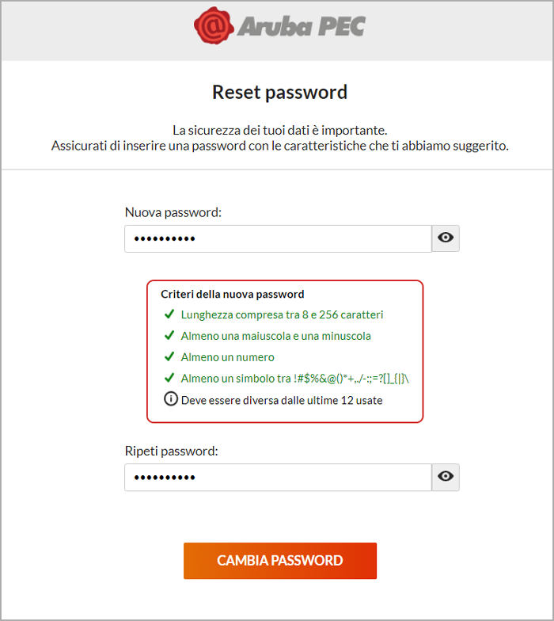Click the Nuova password label
Viewport: 554px width, 621px height.
pyautogui.click(x=173, y=212)
